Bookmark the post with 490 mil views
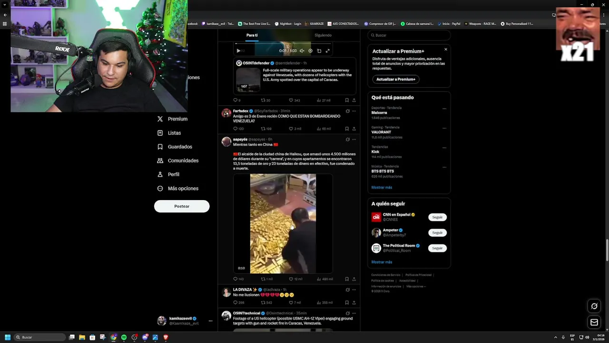The image size is (609, 343). 347,279
